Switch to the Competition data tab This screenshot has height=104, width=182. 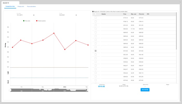pos(10,6)
